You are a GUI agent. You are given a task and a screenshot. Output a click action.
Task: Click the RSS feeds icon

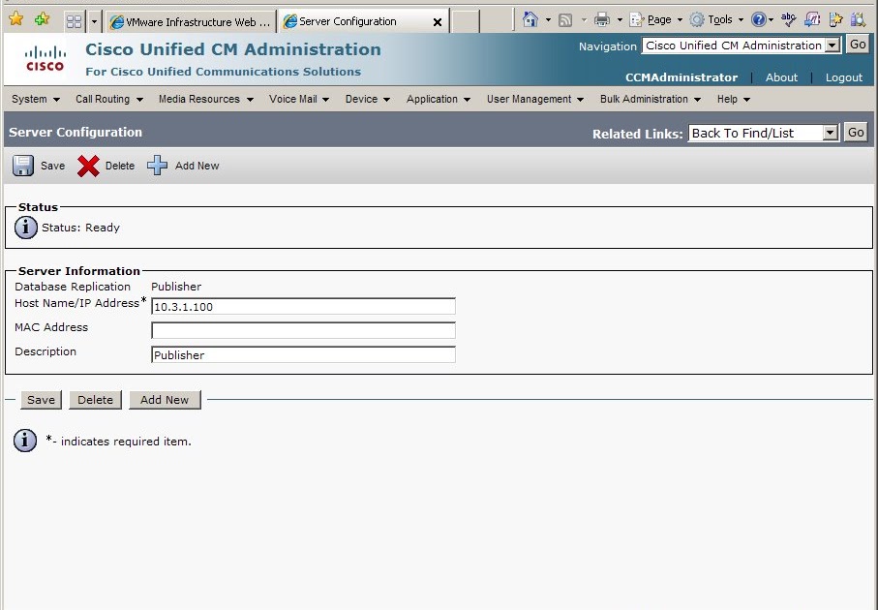pyautogui.click(x=565, y=20)
